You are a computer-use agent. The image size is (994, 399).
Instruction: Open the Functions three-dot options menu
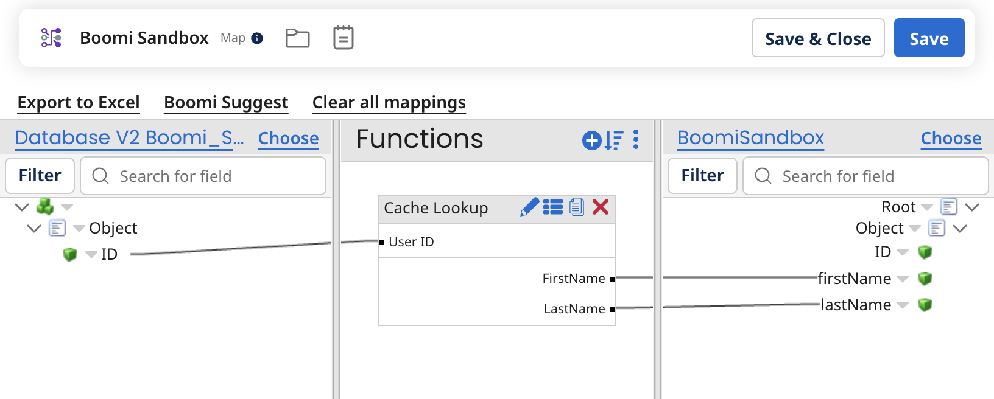click(636, 140)
